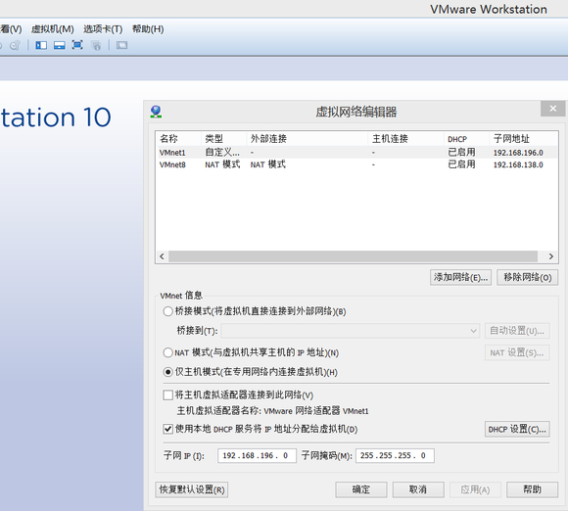Click the 自定义... type cell of VMnet1
This screenshot has width=568, height=511.
pos(222,153)
